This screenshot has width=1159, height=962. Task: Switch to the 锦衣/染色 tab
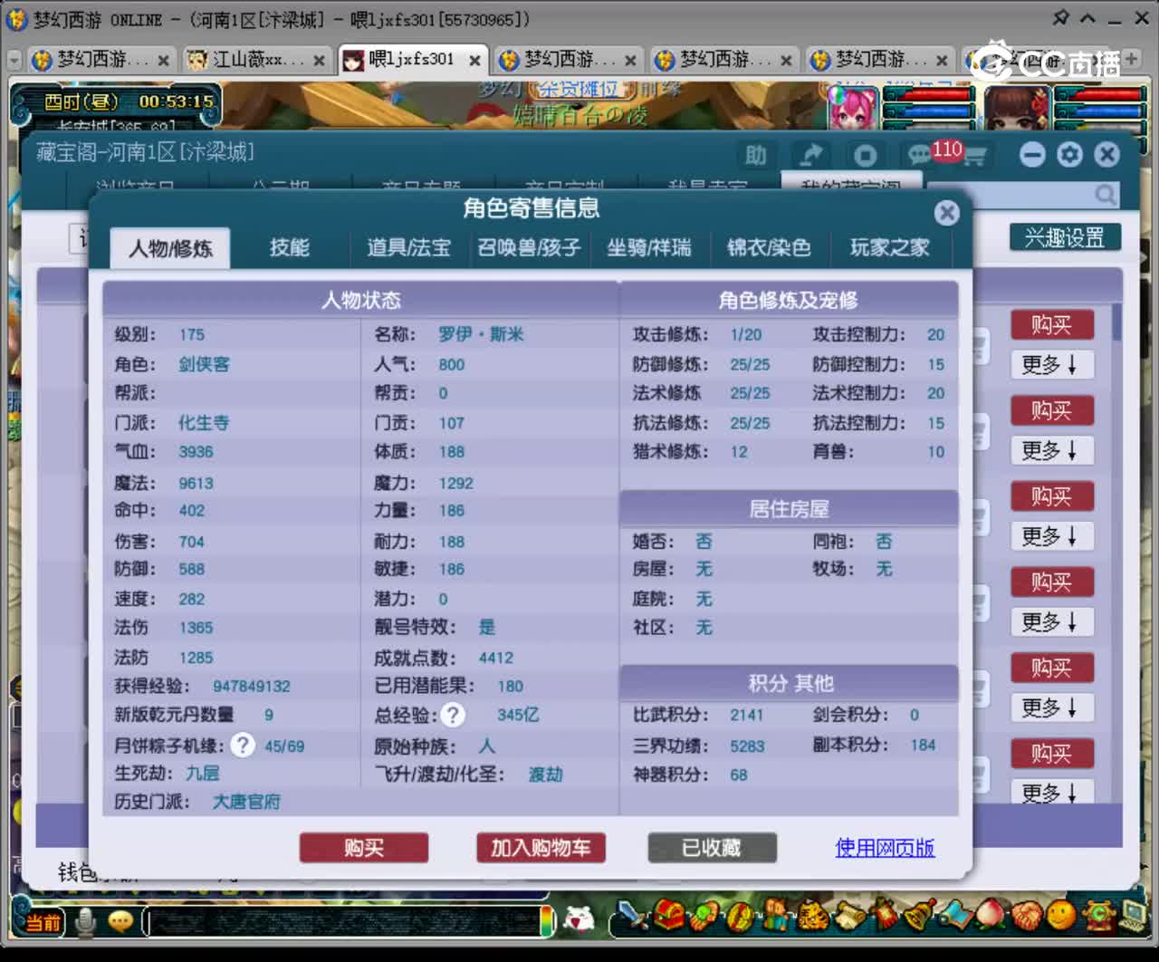point(769,247)
